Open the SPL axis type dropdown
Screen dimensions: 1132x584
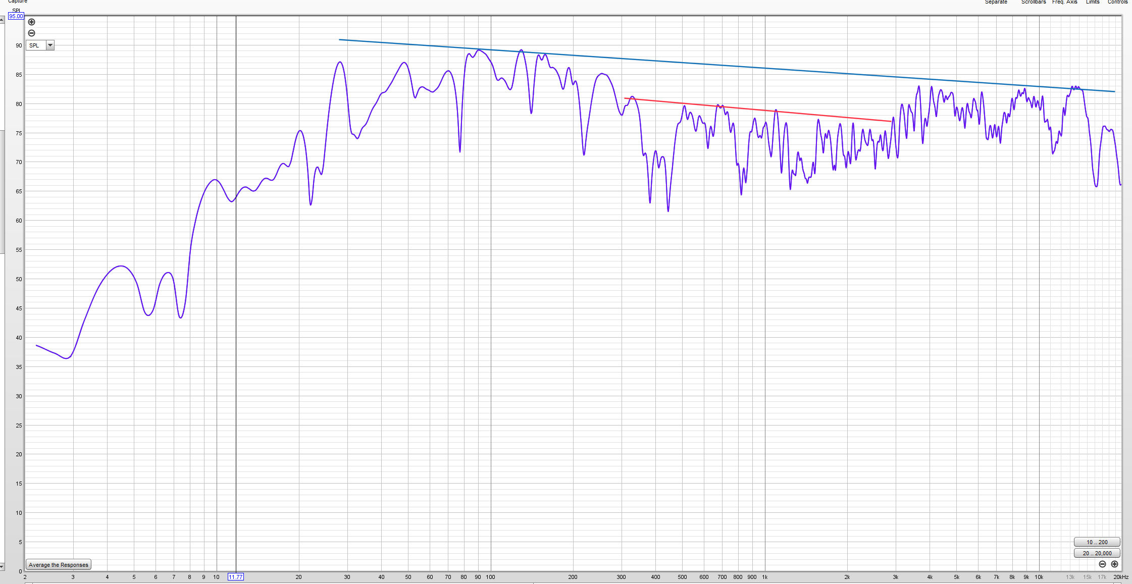point(50,45)
